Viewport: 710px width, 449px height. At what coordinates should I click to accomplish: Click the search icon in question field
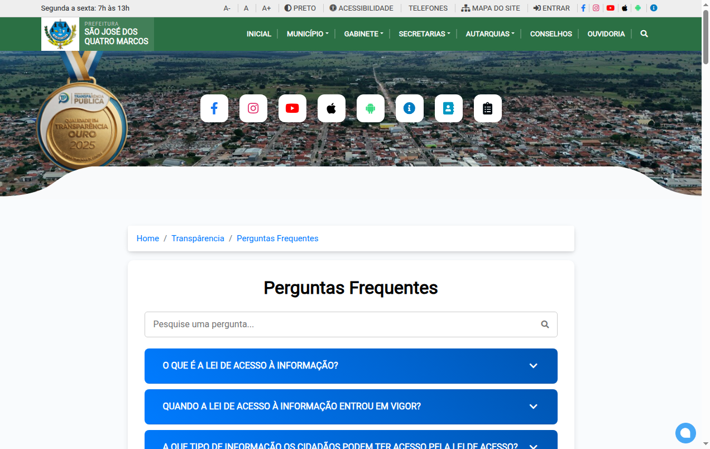pos(545,324)
